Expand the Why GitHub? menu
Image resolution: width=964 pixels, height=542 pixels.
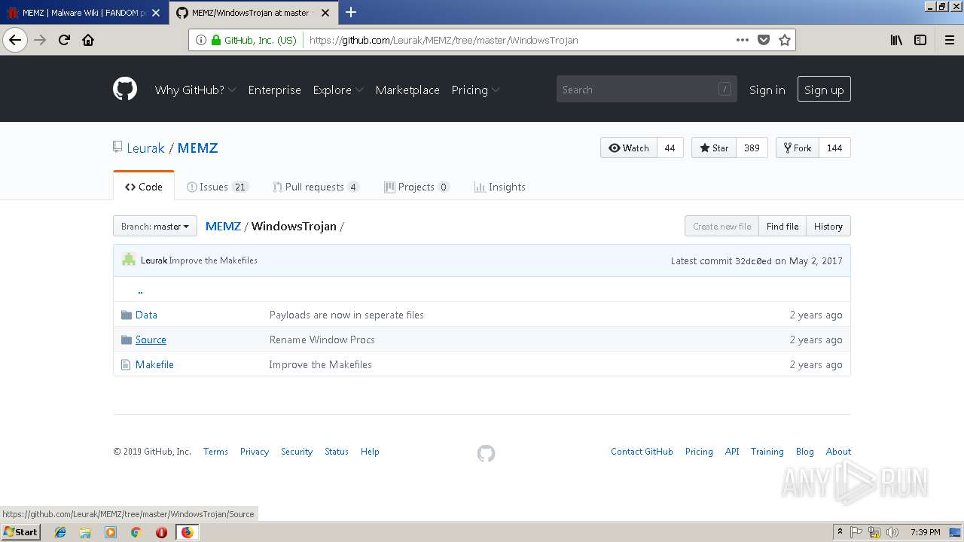195,90
